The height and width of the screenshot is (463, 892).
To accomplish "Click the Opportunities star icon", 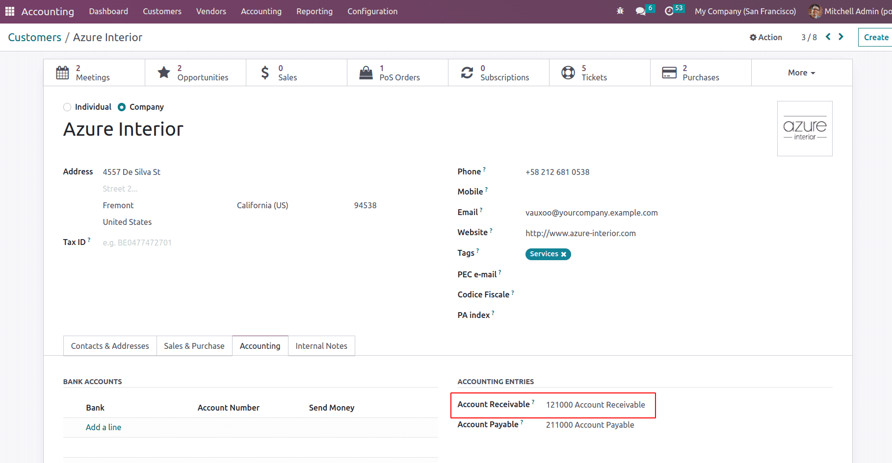I will (164, 73).
